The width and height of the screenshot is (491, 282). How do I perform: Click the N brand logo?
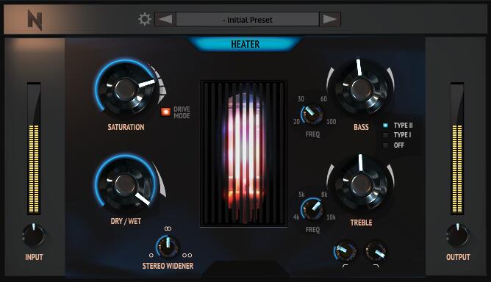(x=35, y=20)
